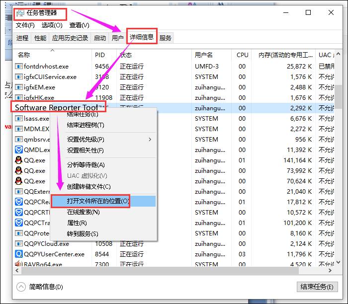Click the QMDL shield icon

click(19, 150)
